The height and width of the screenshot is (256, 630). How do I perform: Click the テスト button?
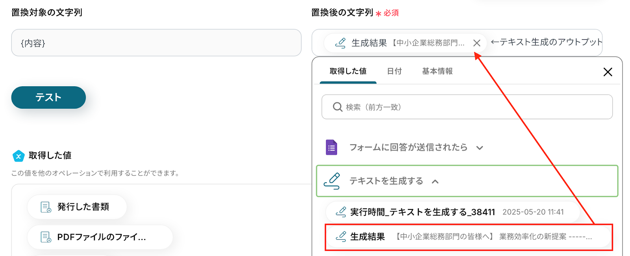tap(48, 97)
